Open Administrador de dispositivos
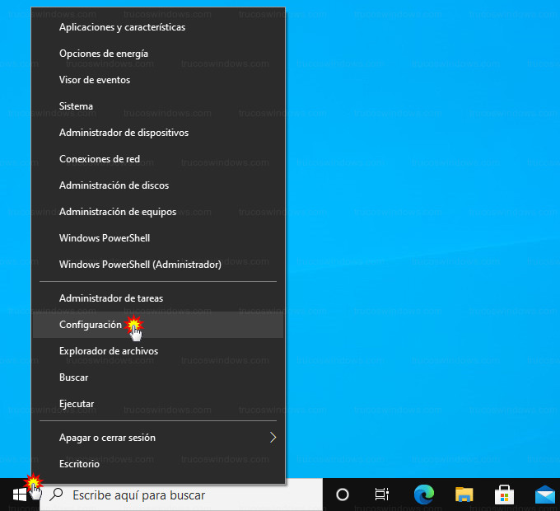 point(158,133)
